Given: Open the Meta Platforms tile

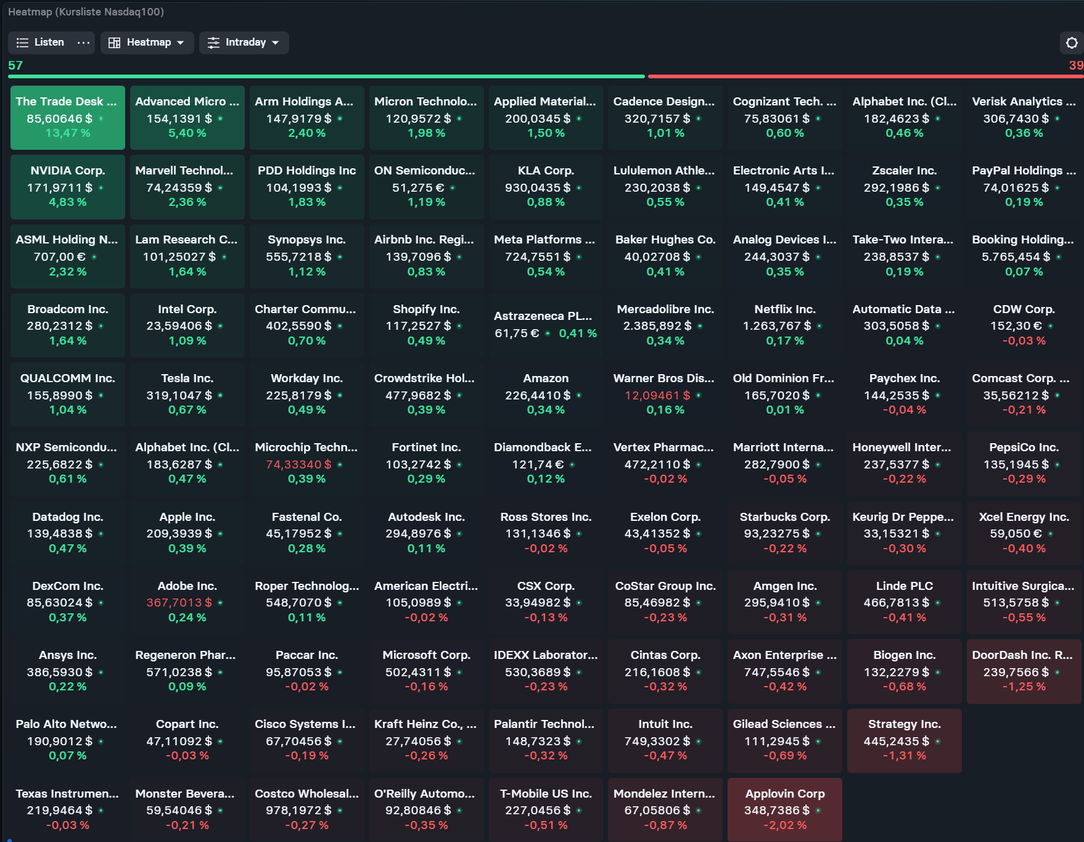Looking at the screenshot, I should point(546,256).
